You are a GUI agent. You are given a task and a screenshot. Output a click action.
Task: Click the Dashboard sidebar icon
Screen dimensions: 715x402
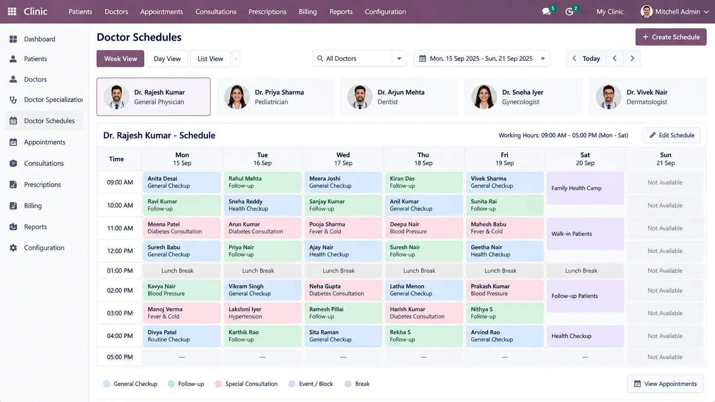coord(13,39)
